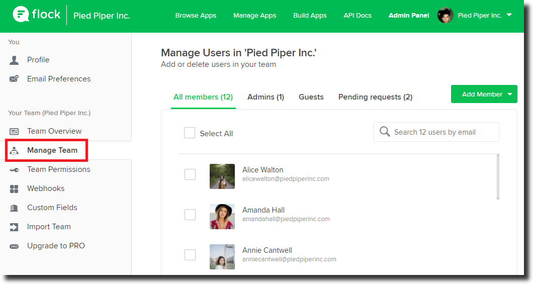This screenshot has width=533, height=284.
Task: Open the Pied Piper Inc. account dropdown
Action: (509, 15)
